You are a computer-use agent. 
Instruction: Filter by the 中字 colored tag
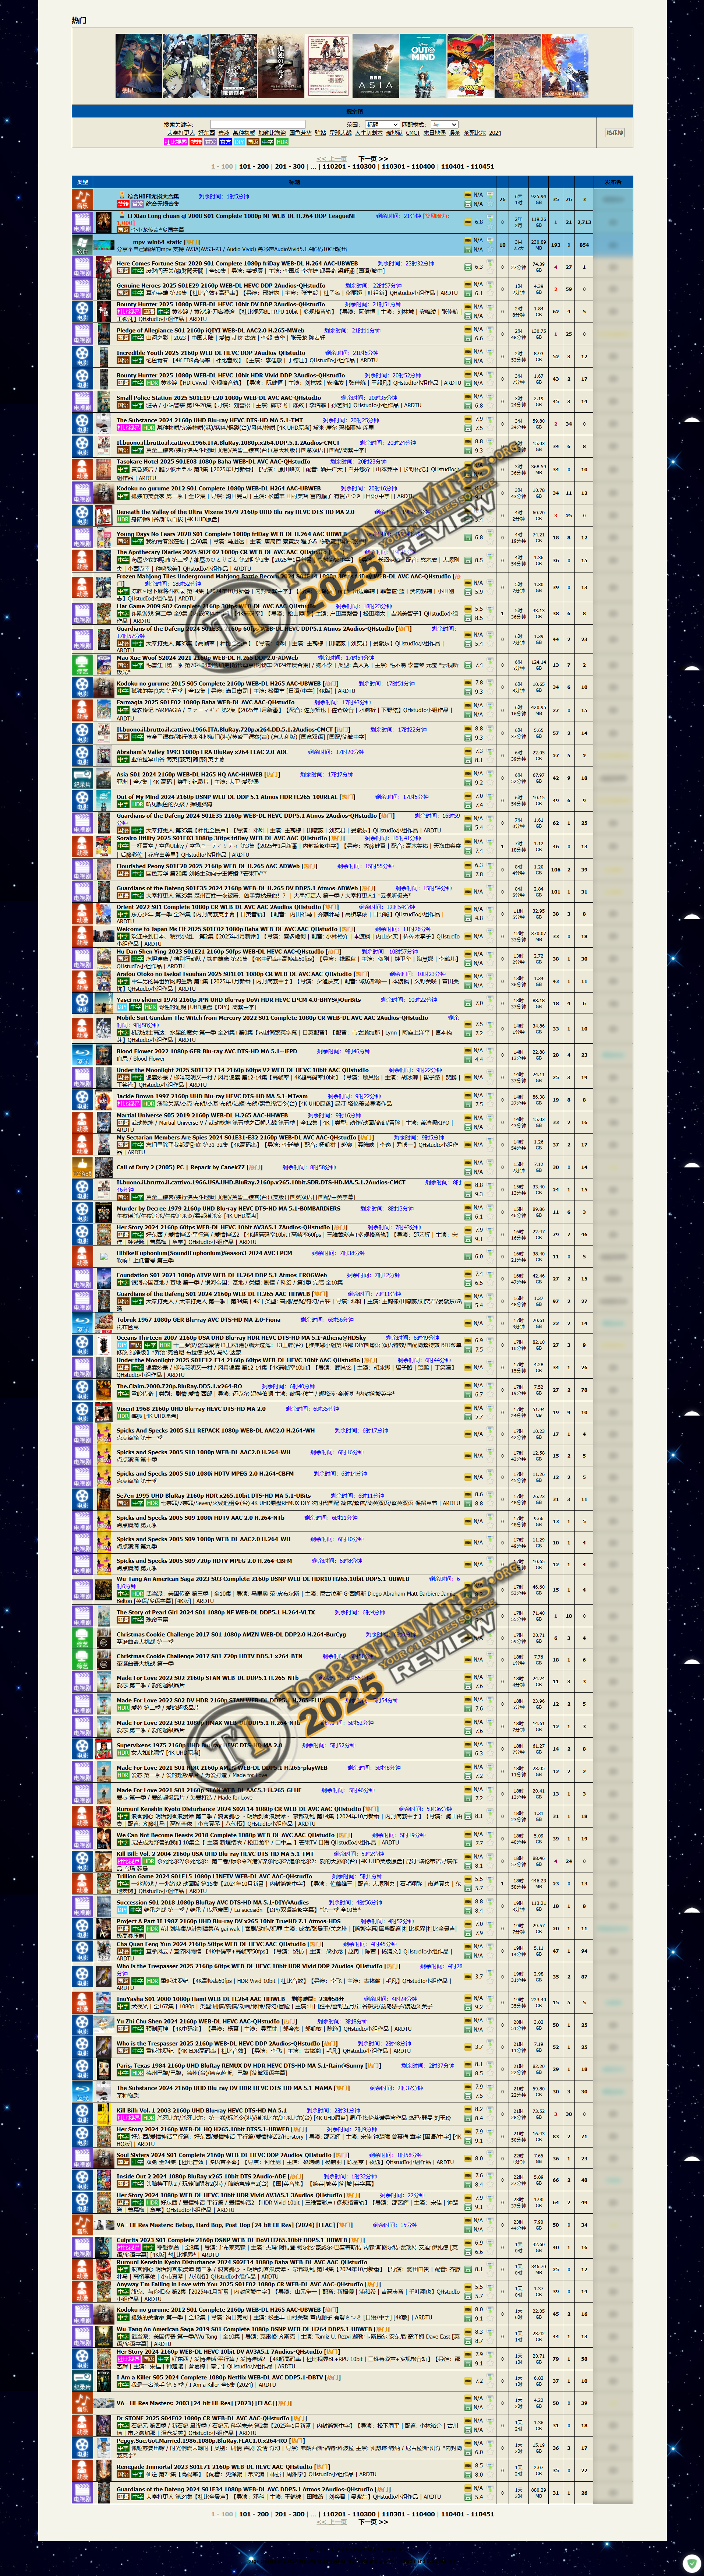point(268,142)
